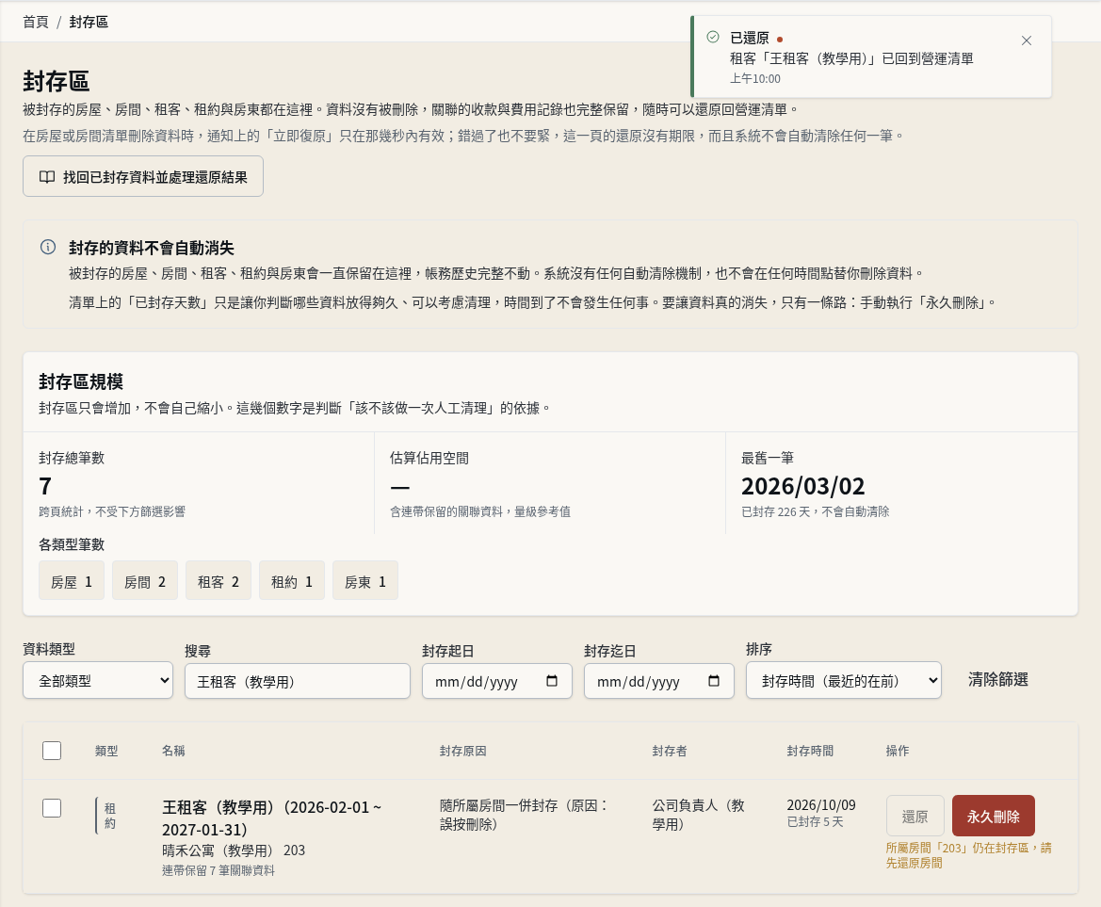Click 估算佔用空間 label
This screenshot has width=1101, height=907.
point(429,458)
